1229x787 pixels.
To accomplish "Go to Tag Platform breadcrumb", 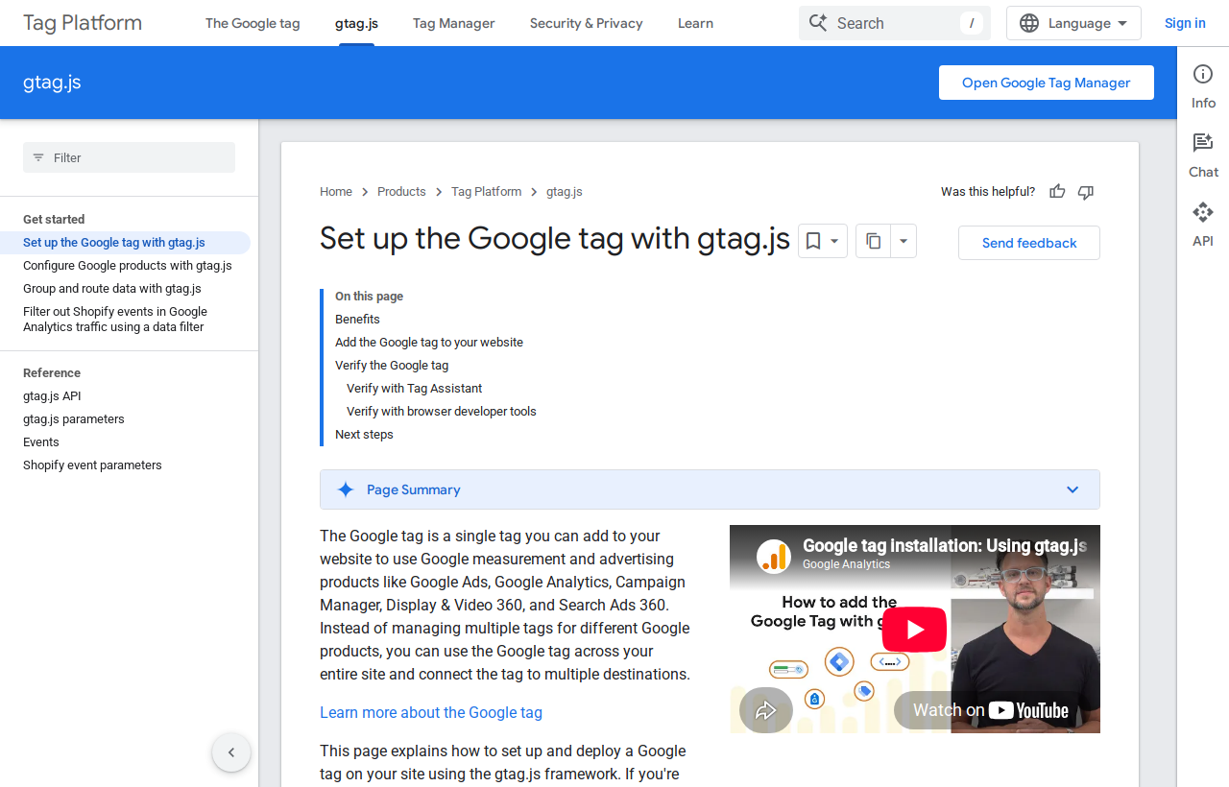I will point(487,192).
